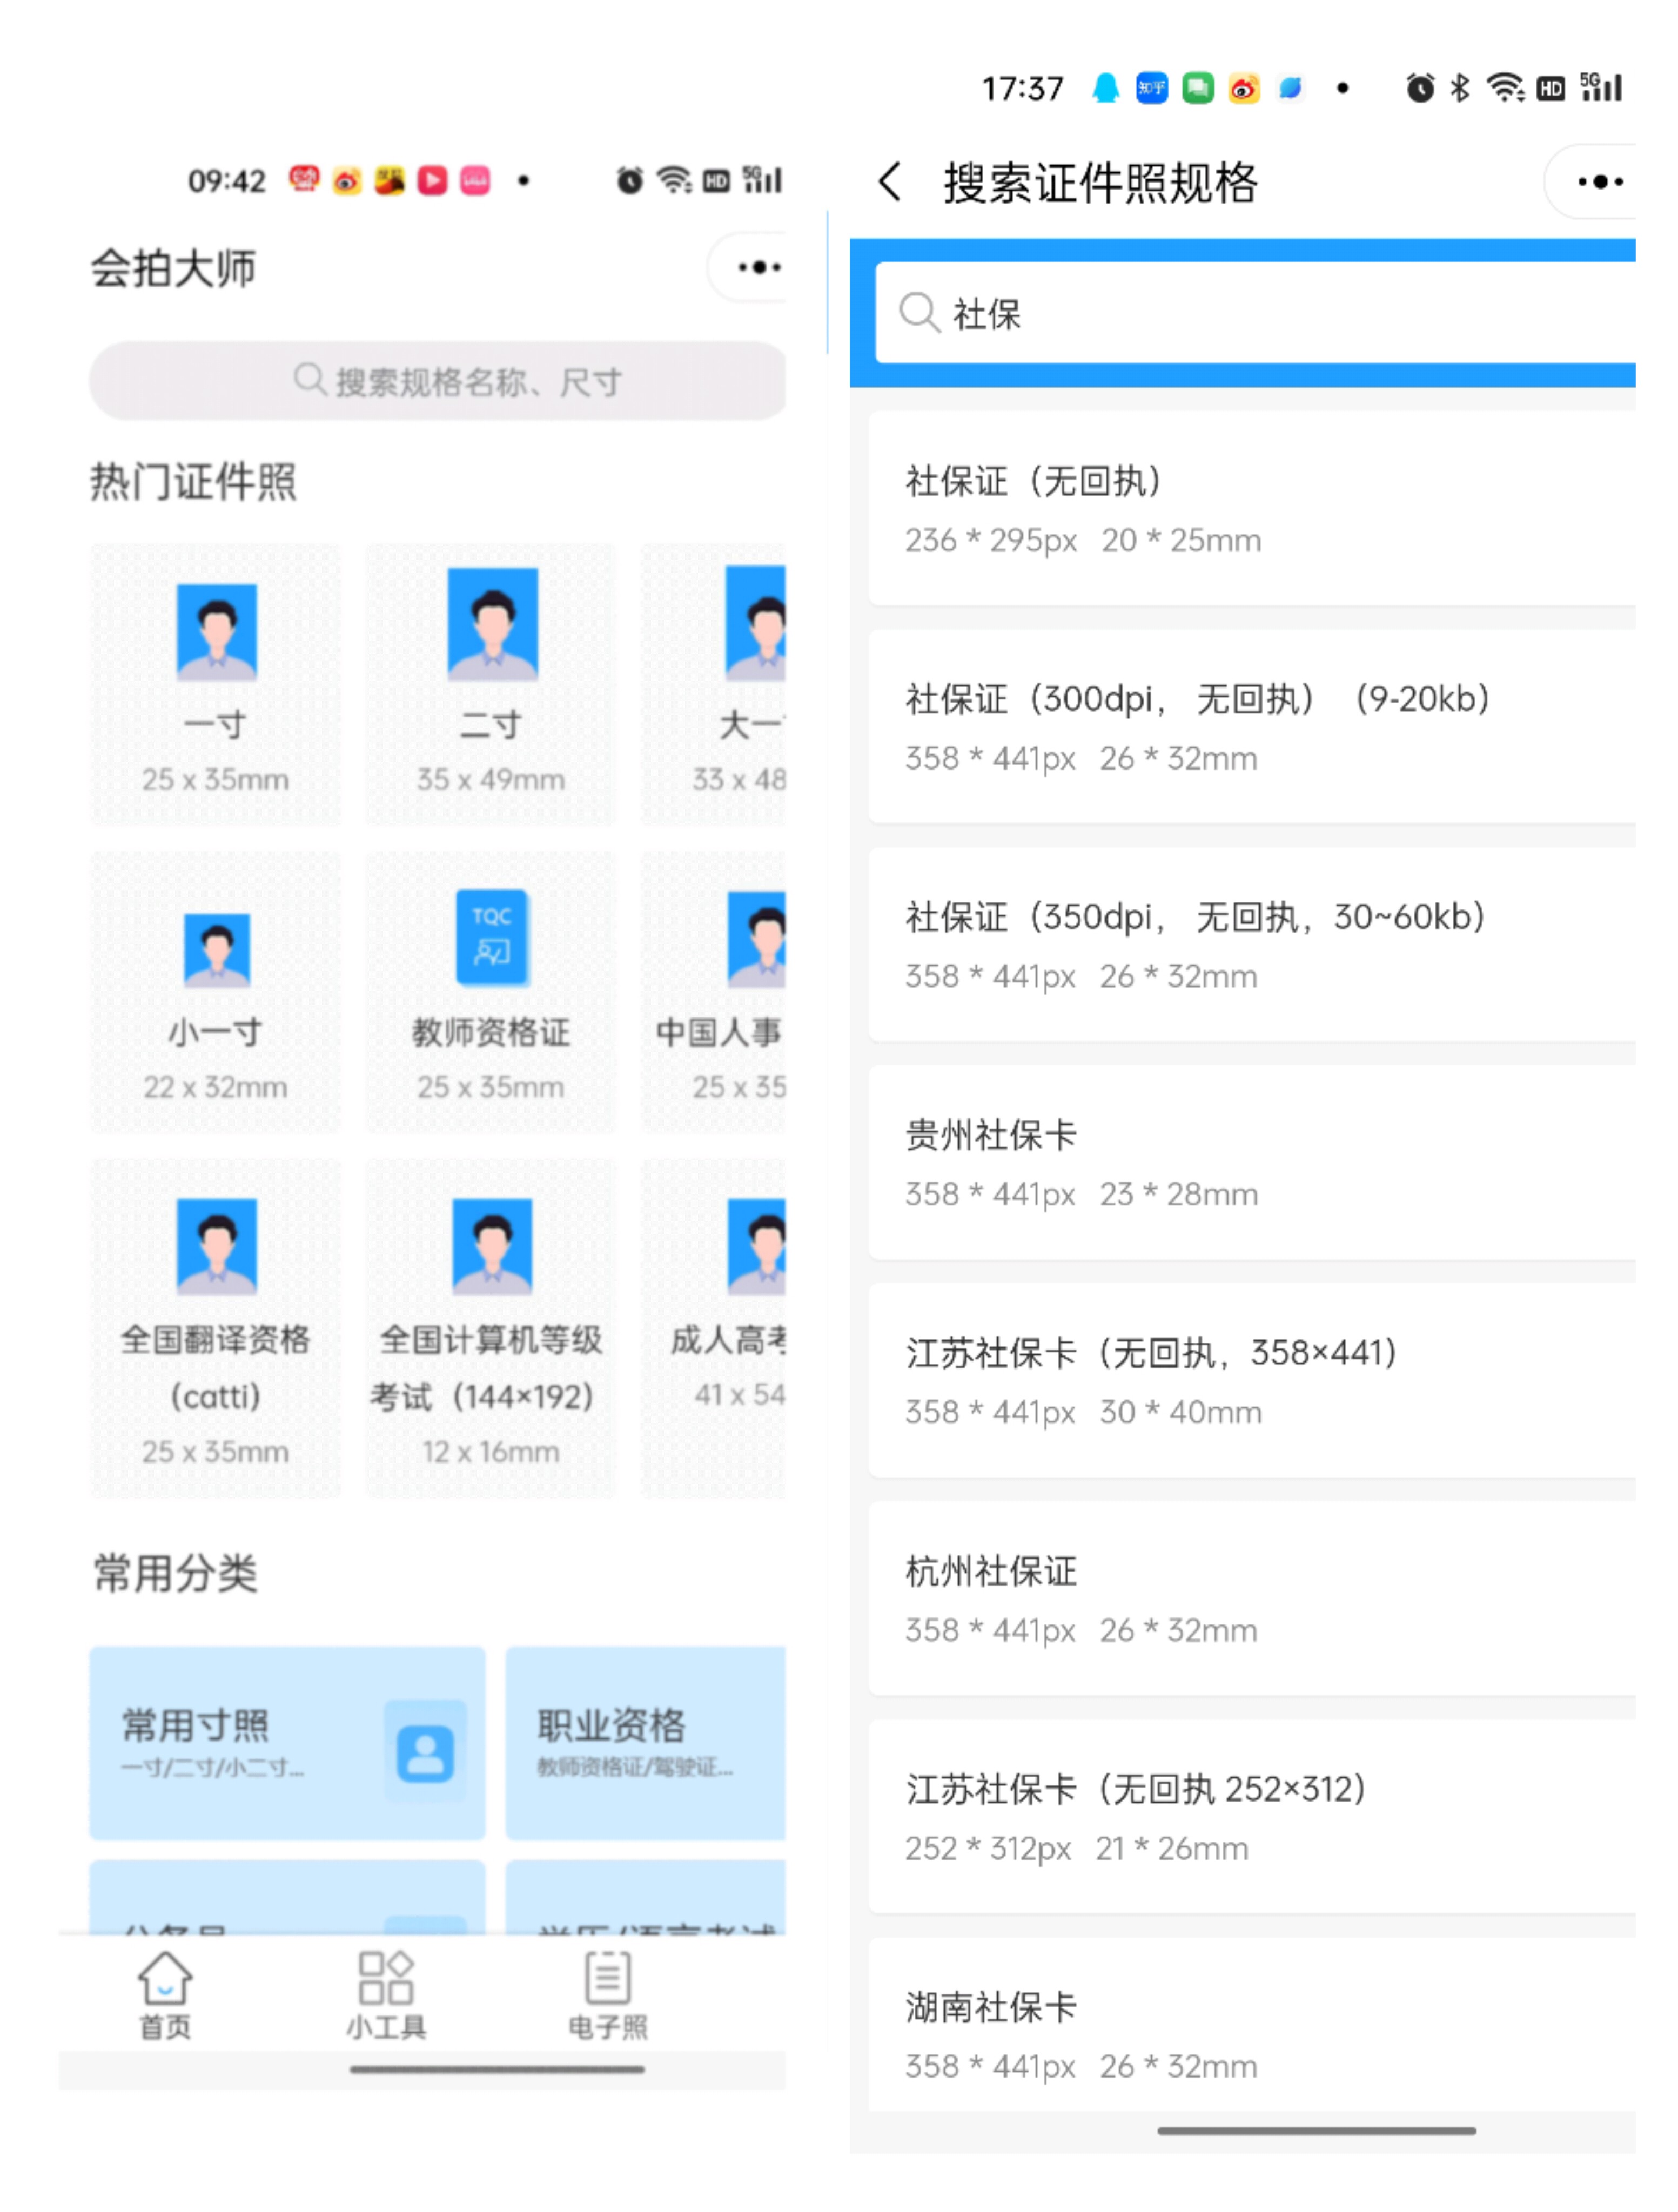Open the 常用寸照 category
Viewport: 1678px width, 2212px height.
287,1743
